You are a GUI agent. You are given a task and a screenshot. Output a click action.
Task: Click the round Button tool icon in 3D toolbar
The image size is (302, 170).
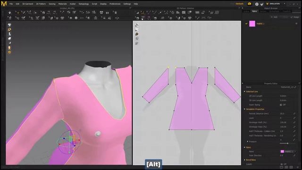tap(76, 18)
